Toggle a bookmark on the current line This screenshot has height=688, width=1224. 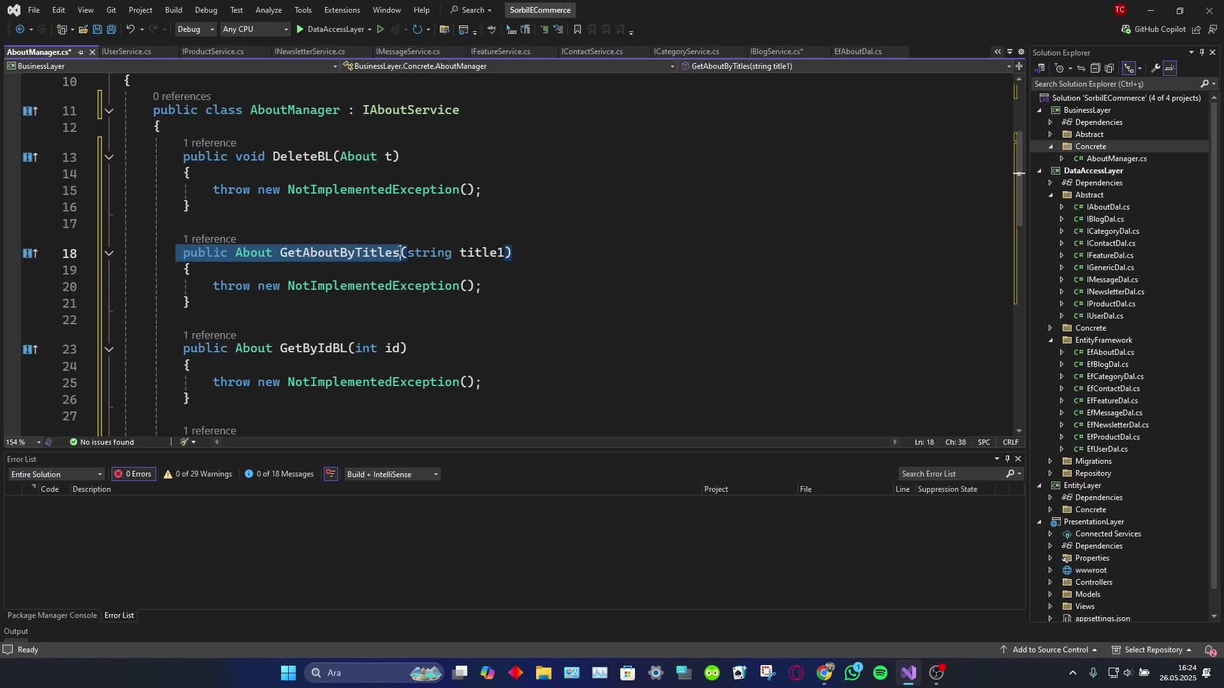coord(577,29)
